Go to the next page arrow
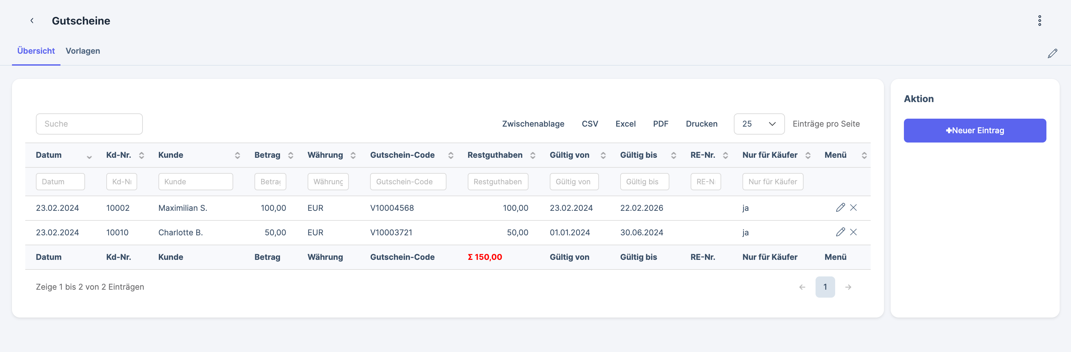Viewport: 1071px width, 352px height. 848,287
